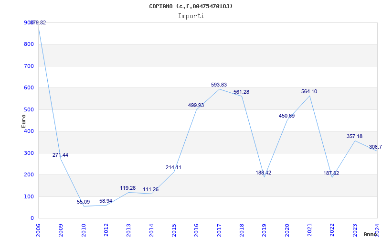Click the 2013 year tick label
Image resolution: width=382 pixels, height=239 pixels.
[128, 230]
